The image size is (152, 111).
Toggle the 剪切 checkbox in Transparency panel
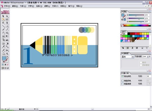(141, 63)
